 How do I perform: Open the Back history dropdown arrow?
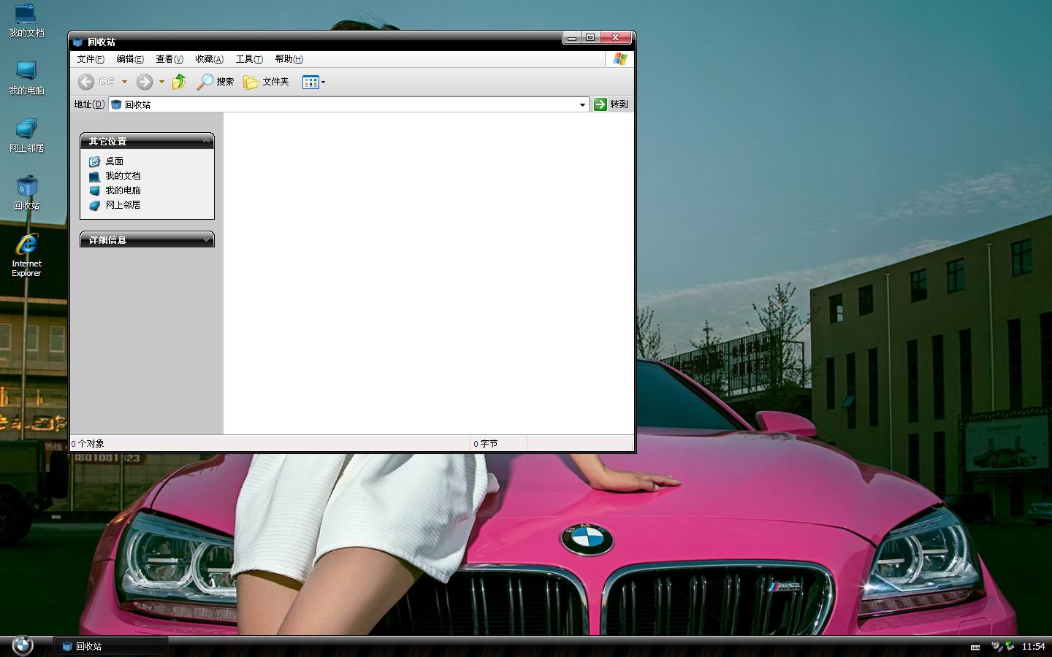pos(124,82)
